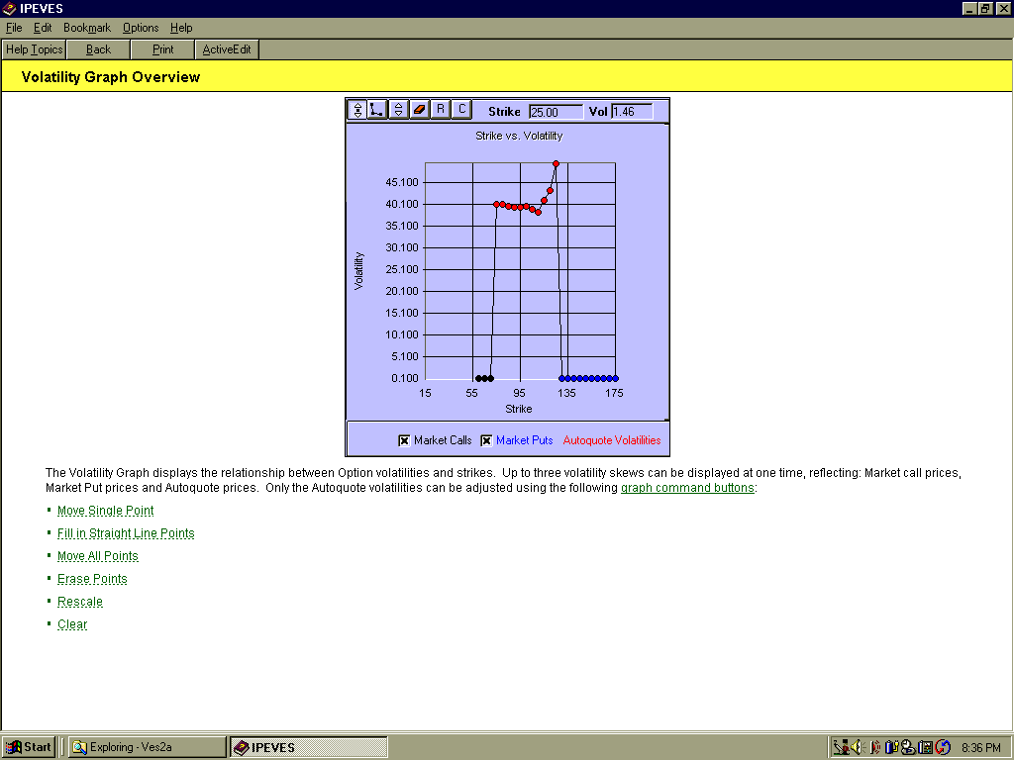Click the Strike value field

pos(556,112)
